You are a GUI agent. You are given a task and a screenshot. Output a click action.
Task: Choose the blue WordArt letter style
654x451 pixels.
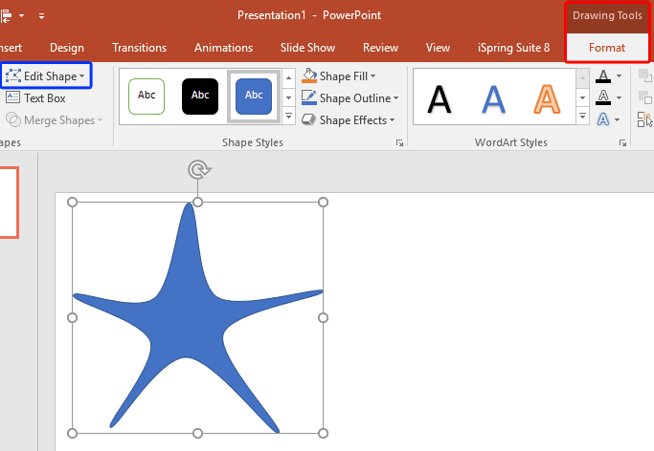pos(494,98)
